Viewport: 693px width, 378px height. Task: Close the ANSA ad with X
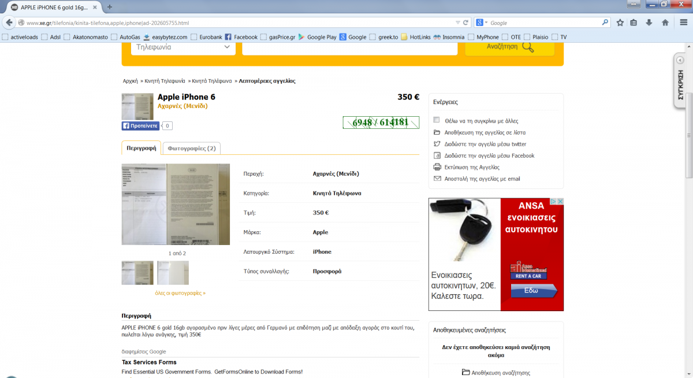tap(560, 202)
